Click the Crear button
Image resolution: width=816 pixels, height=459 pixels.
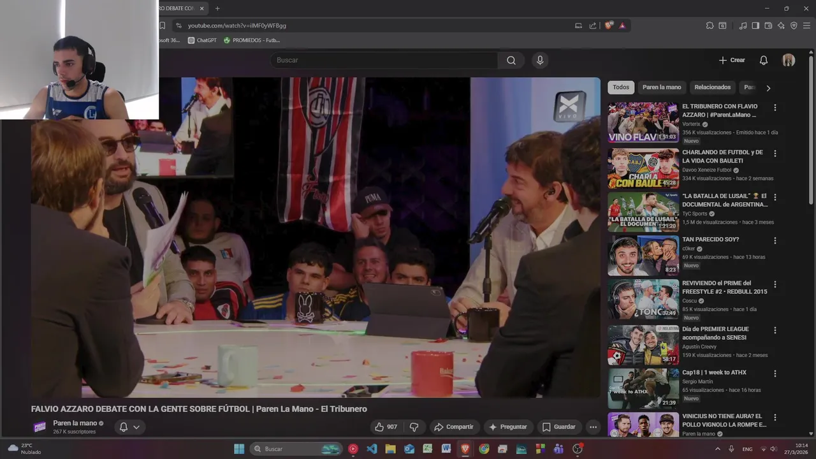pos(732,60)
